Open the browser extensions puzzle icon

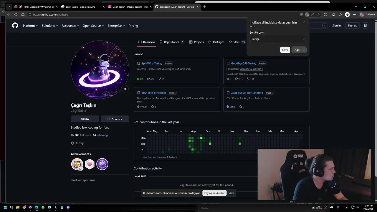325,14
